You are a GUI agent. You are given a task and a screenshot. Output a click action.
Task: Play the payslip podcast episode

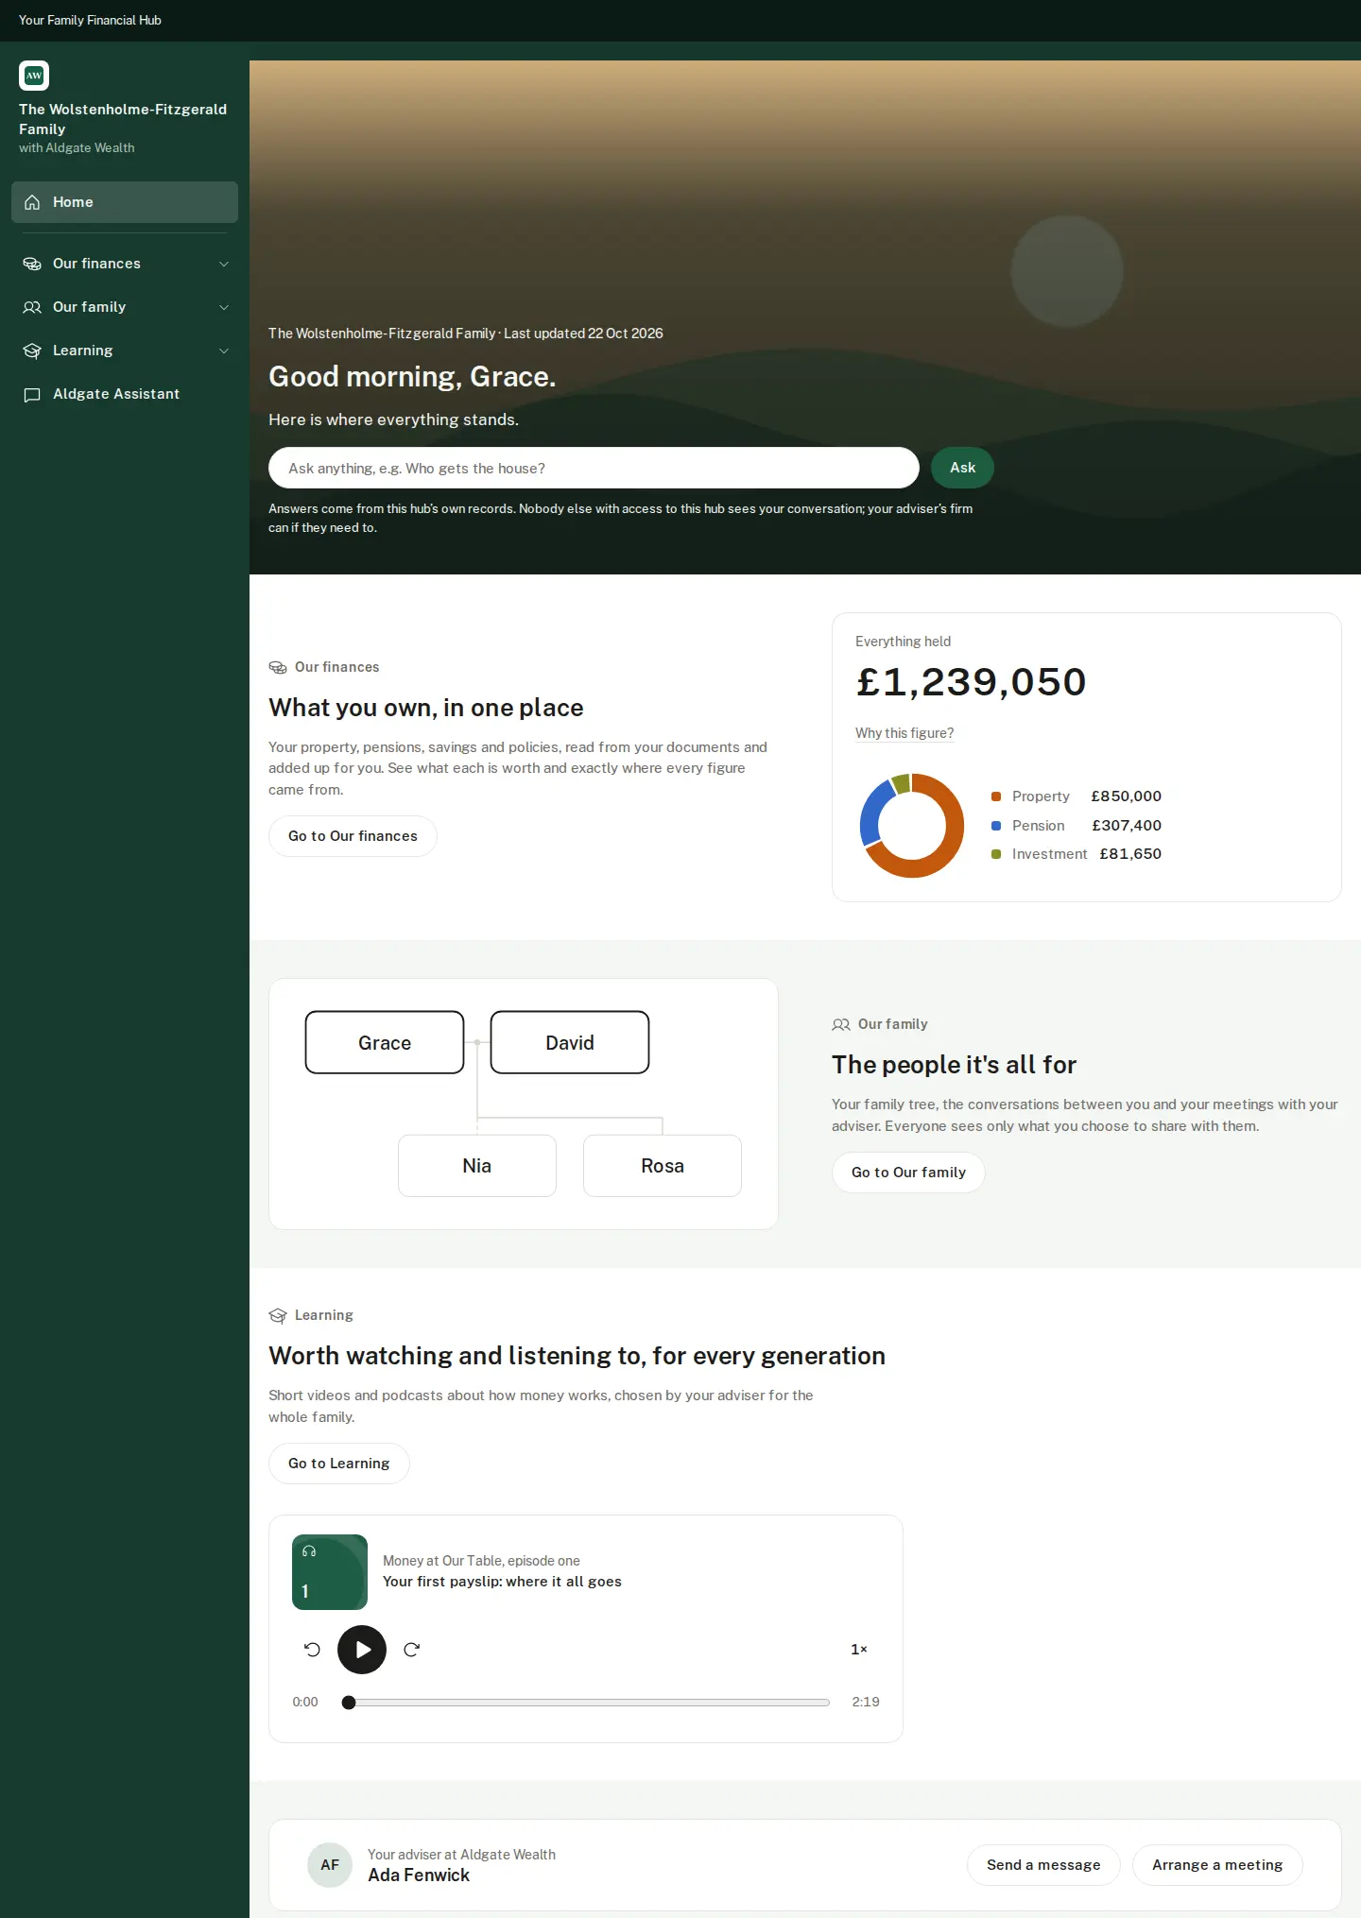[x=362, y=1650]
